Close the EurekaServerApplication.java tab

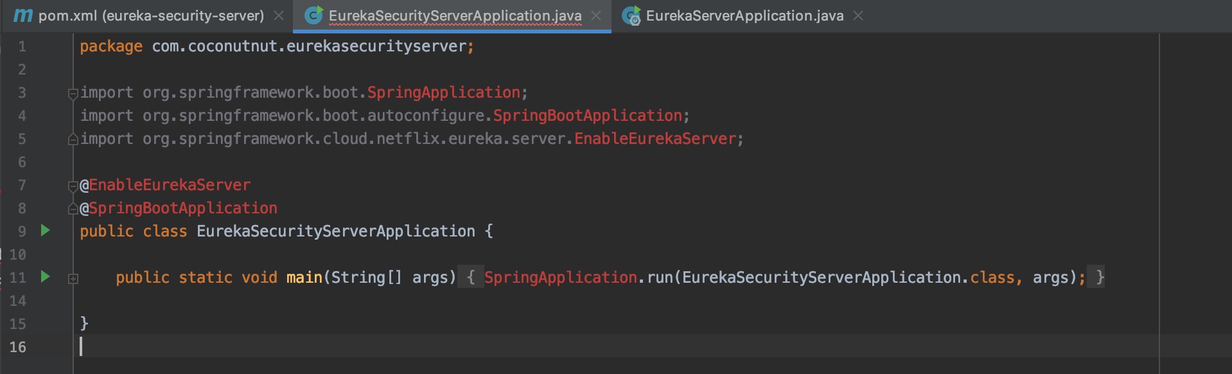click(x=858, y=15)
